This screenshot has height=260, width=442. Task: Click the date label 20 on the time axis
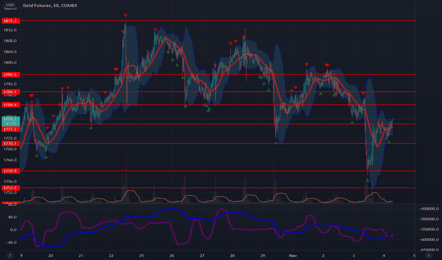point(50,255)
